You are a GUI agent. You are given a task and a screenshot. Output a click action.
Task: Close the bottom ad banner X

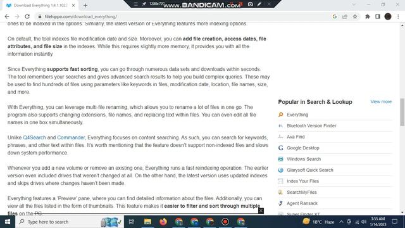pyautogui.click(x=261, y=211)
